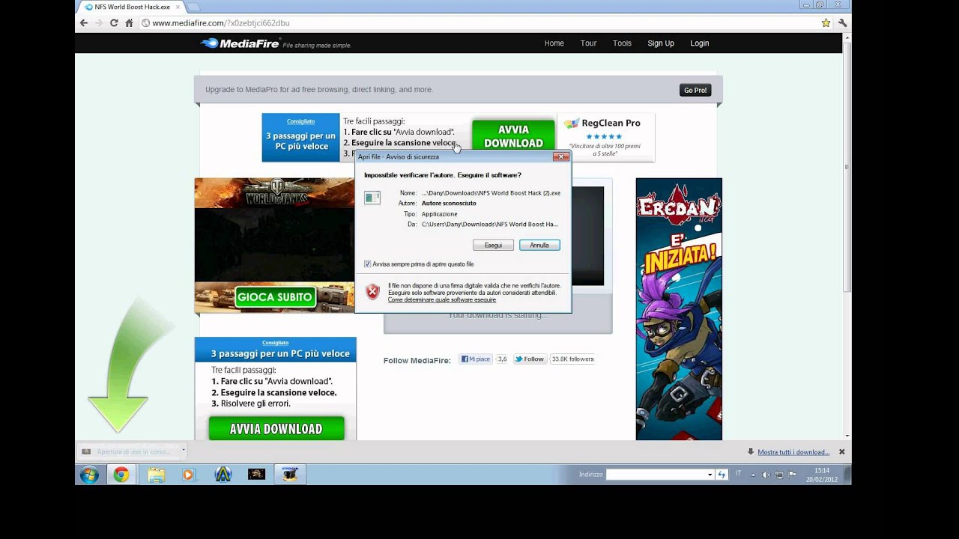
Task: Open Windows Media Player from taskbar
Action: coord(188,475)
